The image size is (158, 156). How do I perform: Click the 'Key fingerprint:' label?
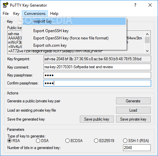[19, 59]
